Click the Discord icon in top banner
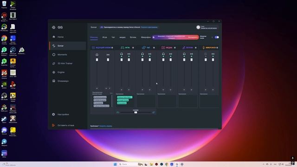 point(102,27)
